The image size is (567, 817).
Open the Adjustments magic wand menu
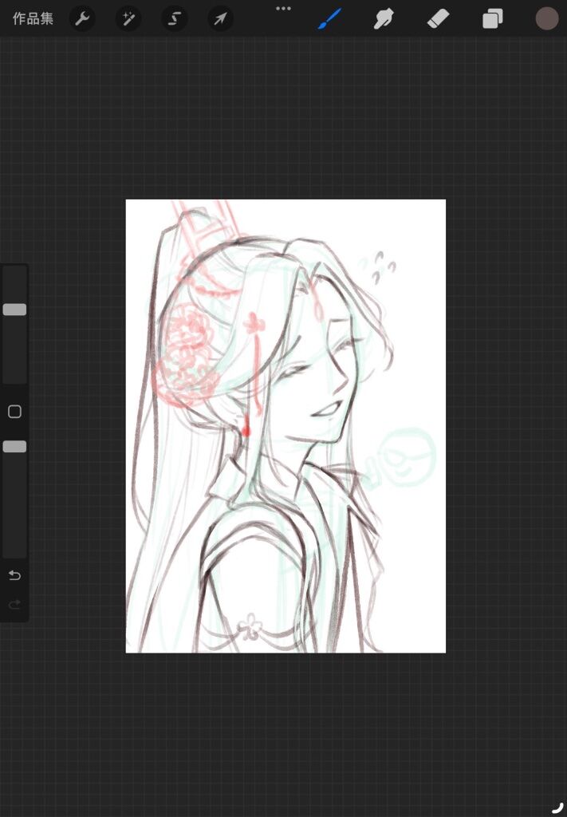pos(128,18)
